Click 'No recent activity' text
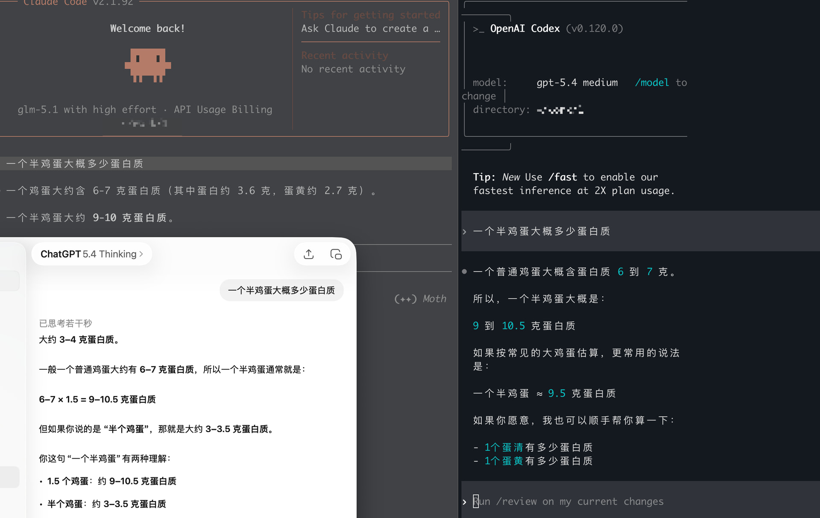The height and width of the screenshot is (518, 820). [353, 69]
